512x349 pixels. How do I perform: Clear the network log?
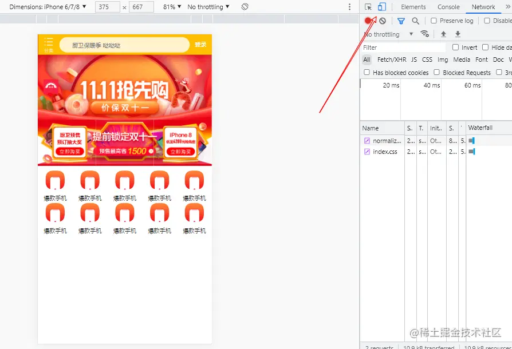383,21
